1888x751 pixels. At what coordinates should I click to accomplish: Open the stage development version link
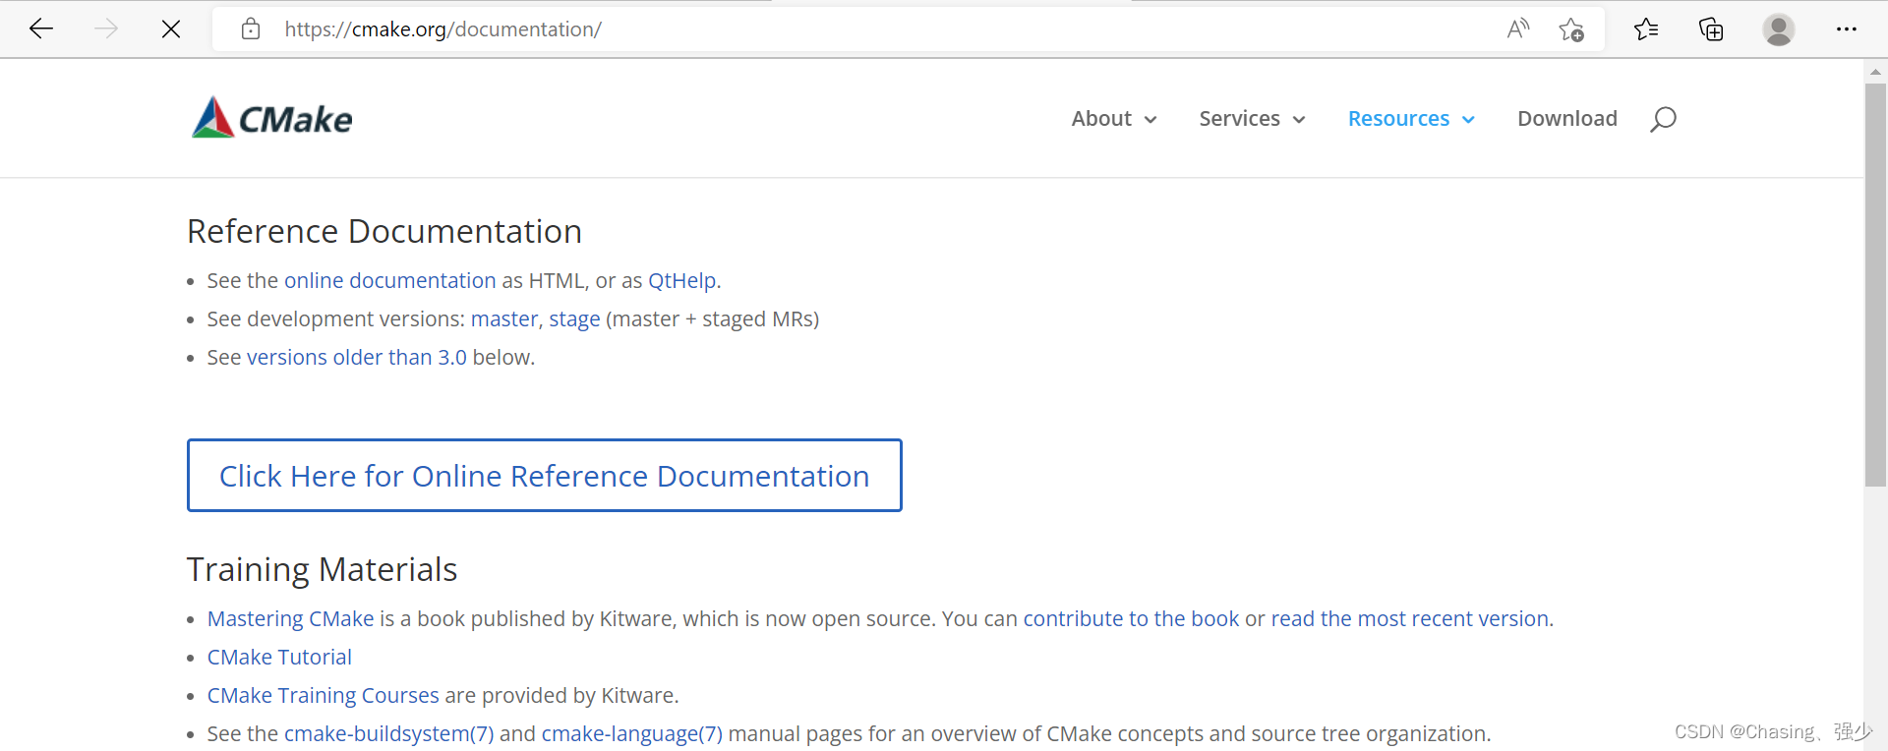pos(574,319)
